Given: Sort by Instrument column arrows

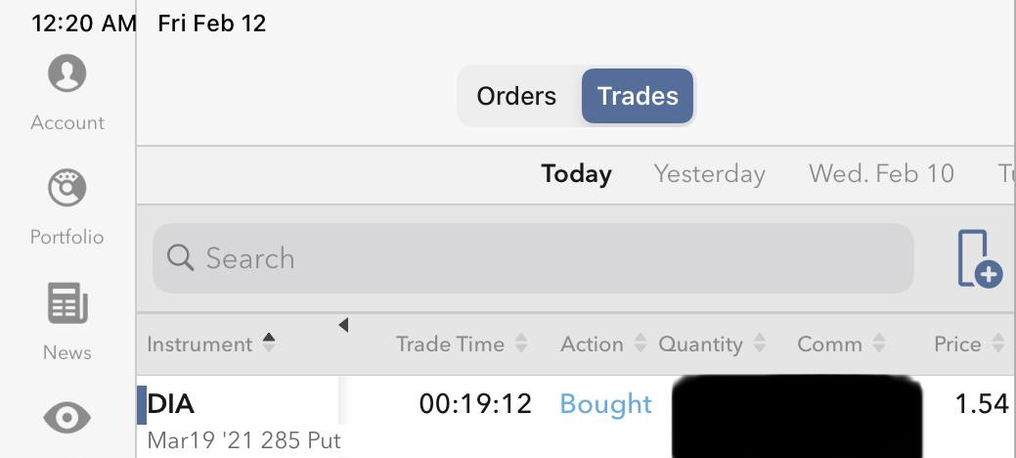Looking at the screenshot, I should tap(269, 343).
